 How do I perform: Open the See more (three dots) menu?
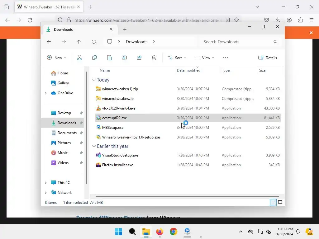point(226,58)
